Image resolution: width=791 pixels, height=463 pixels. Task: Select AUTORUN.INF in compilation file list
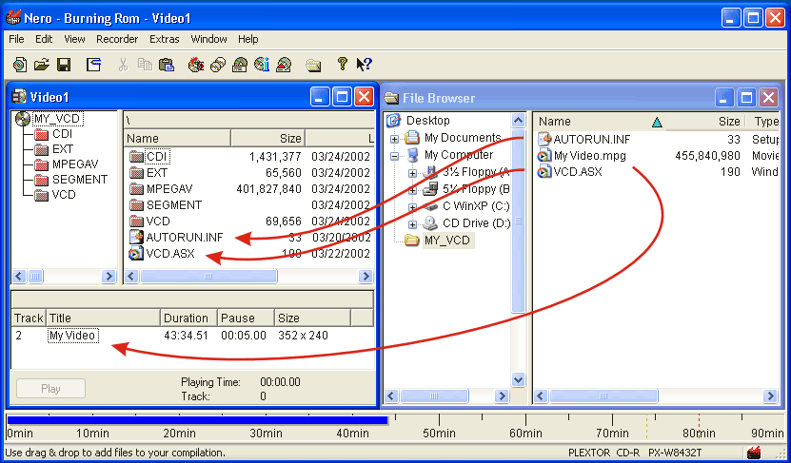pyautogui.click(x=184, y=238)
